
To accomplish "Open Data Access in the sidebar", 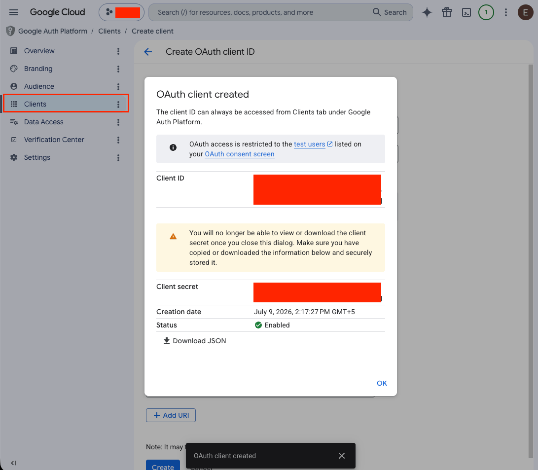I will (43, 122).
